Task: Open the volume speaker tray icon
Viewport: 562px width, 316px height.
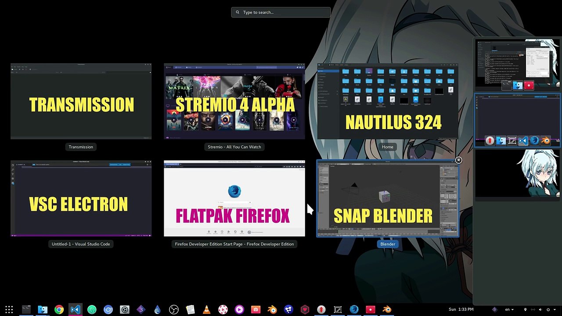Action: pos(540,309)
